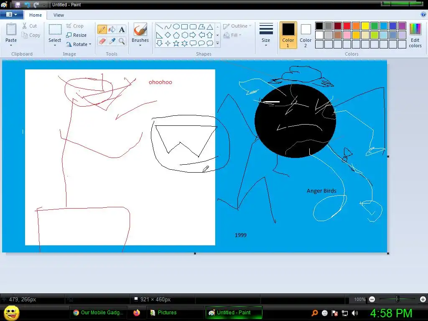This screenshot has width=428, height=321.
Task: Select the Color picker eyedropper tool
Action: pos(112,41)
